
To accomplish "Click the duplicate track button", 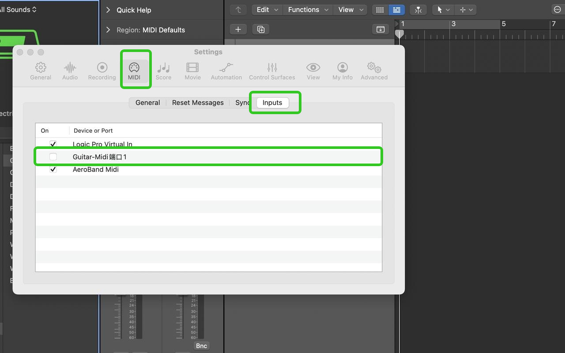I will click(261, 30).
